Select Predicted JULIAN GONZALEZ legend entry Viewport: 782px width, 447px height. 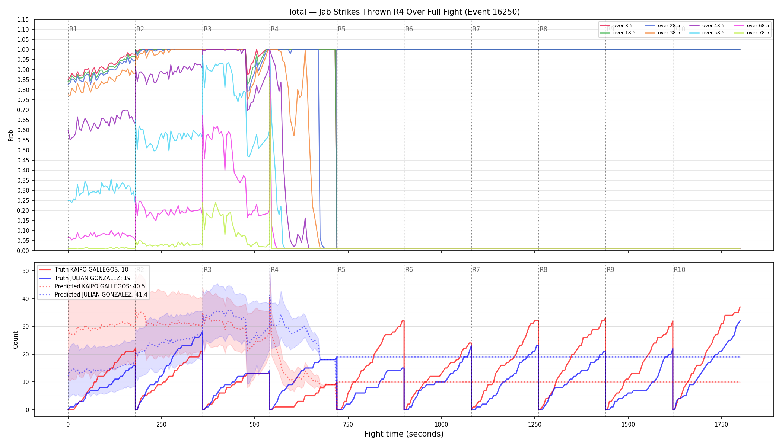point(93,295)
